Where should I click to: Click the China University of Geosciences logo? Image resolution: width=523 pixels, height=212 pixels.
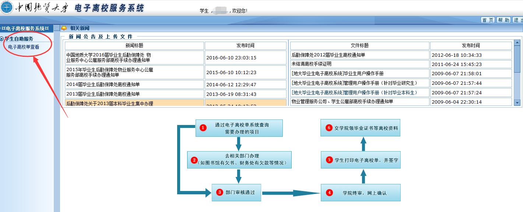[7, 7]
